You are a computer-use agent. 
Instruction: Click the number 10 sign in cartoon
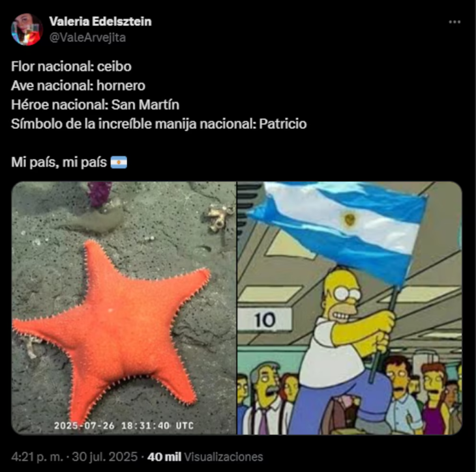[x=265, y=320]
